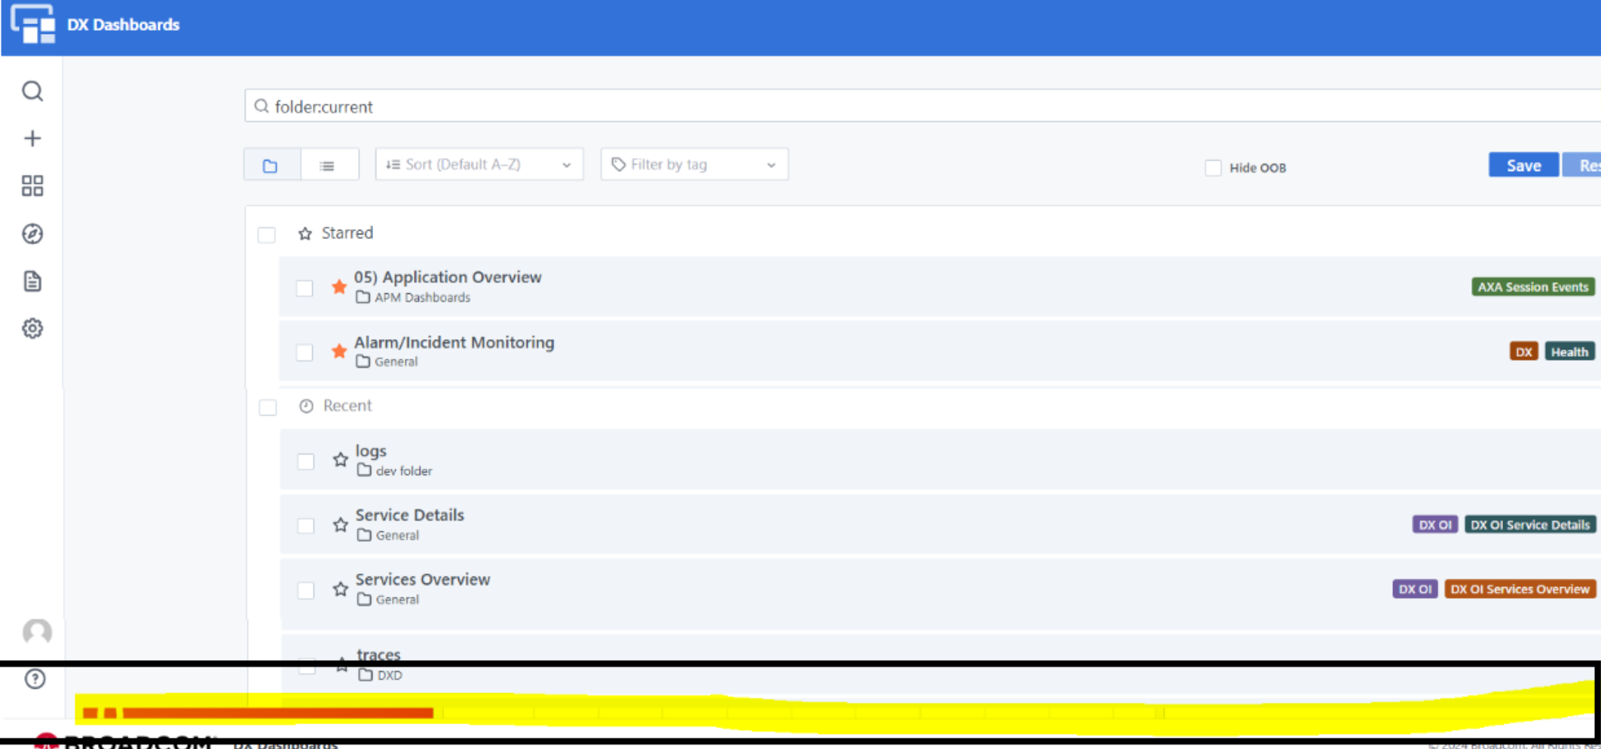Open the 05) Application Overview dashboard
Image resolution: width=1601 pixels, height=749 pixels.
pos(448,277)
